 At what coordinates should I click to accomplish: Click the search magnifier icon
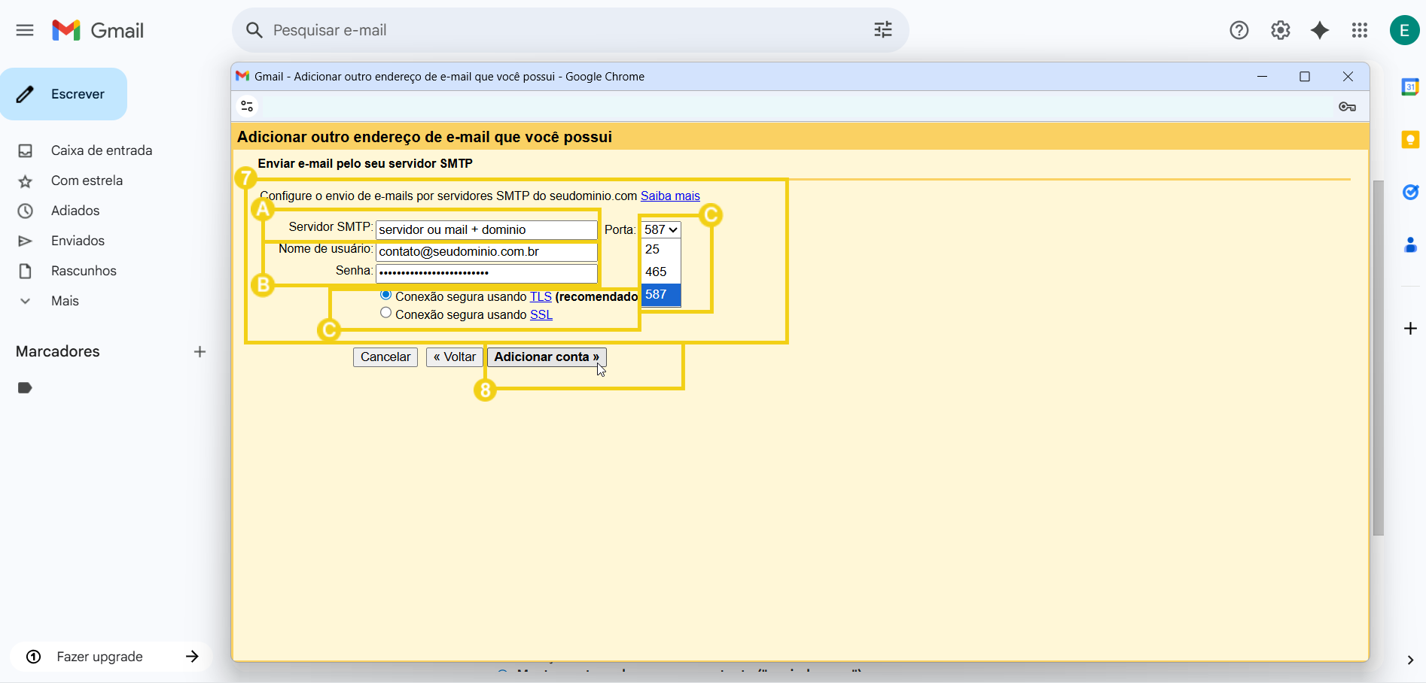[x=254, y=30]
